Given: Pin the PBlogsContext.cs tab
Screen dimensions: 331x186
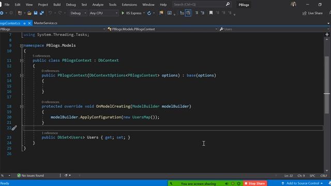Looking at the screenshot, I should pyautogui.click(x=24, y=23).
